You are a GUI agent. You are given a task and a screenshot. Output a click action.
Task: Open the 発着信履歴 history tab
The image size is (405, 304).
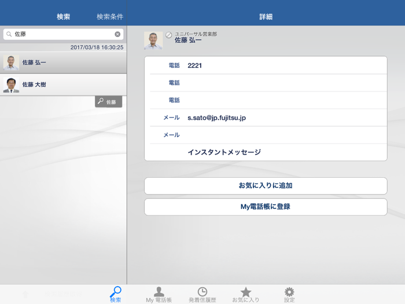pyautogui.click(x=203, y=294)
